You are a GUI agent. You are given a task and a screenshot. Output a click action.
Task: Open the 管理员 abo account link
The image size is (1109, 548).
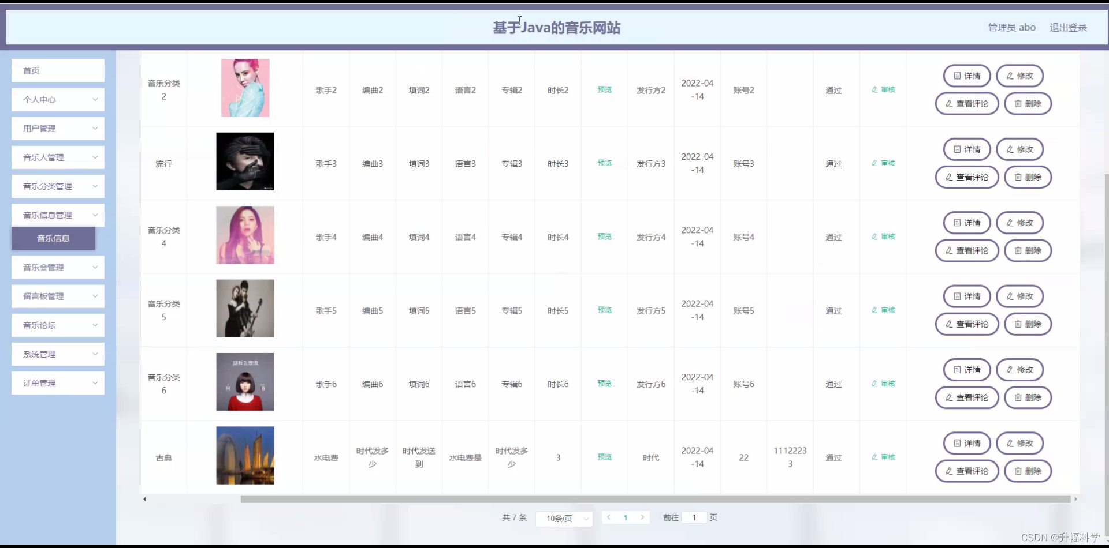pos(1011,27)
